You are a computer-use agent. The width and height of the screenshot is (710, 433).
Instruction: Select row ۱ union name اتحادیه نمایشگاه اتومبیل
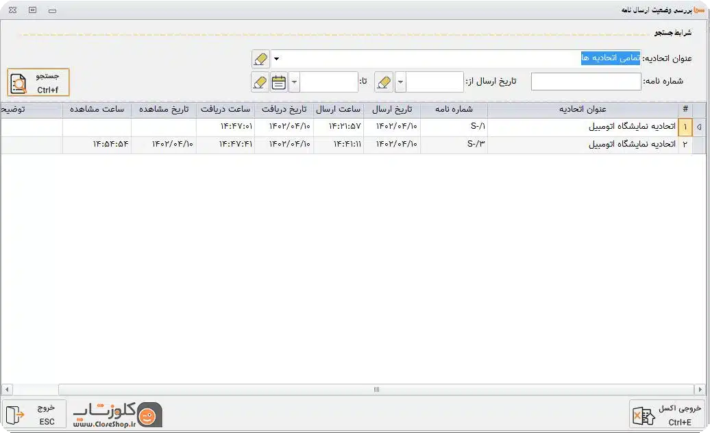583,127
